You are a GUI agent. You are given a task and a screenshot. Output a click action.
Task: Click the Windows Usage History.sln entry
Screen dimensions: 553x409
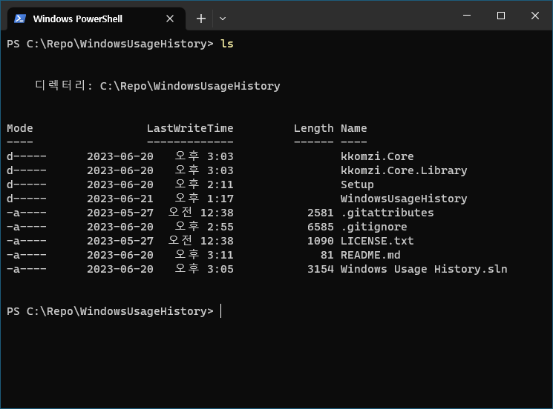(424, 269)
